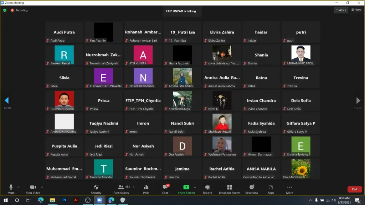Show hidden system tray icons
The height and width of the screenshot is (205, 365).
click(x=310, y=200)
